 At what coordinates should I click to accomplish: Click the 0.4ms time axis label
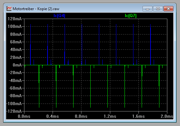pyautogui.click(x=53, y=117)
